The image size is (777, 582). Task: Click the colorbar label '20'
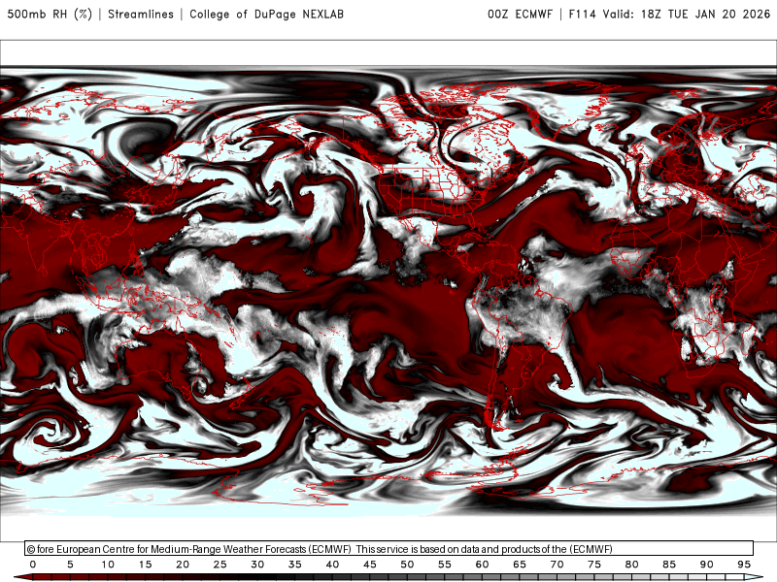pyautogui.click(x=183, y=565)
